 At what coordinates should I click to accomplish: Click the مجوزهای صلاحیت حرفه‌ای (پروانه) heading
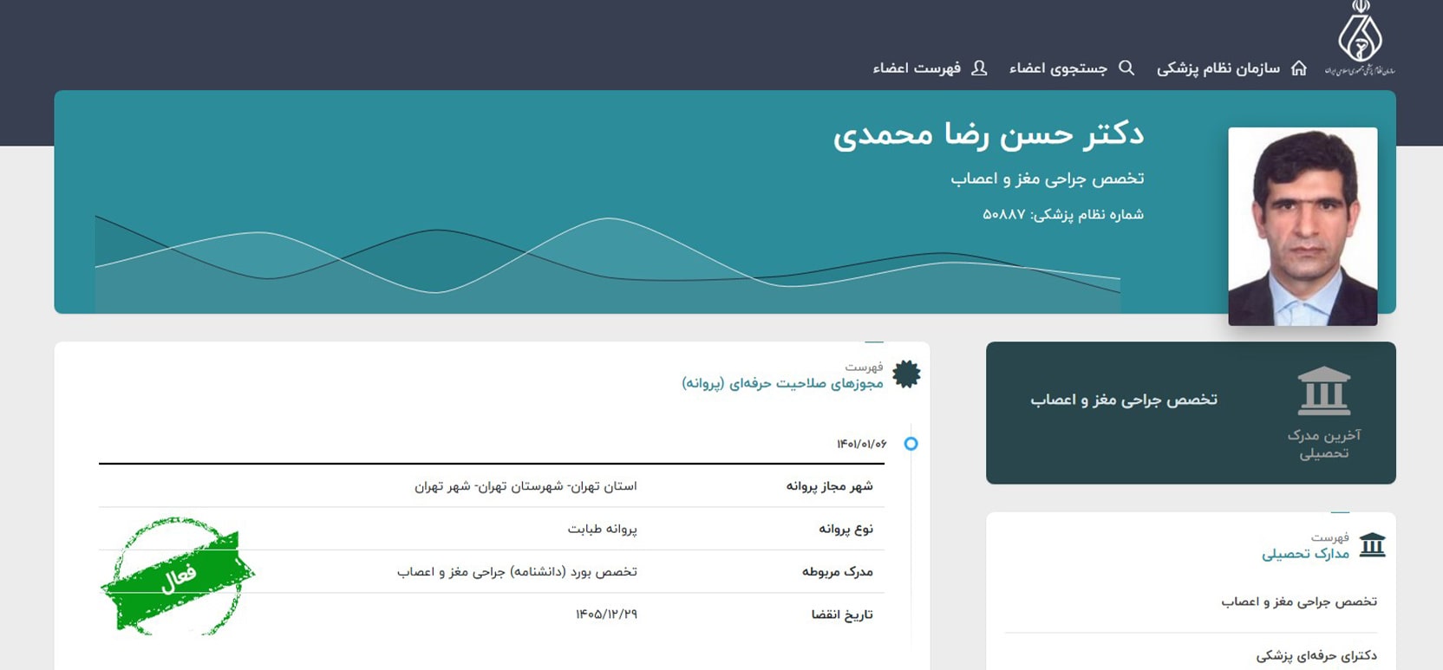[x=782, y=383]
